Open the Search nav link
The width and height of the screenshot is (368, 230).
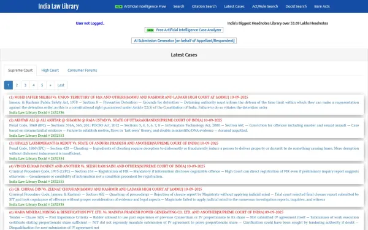coord(178,7)
